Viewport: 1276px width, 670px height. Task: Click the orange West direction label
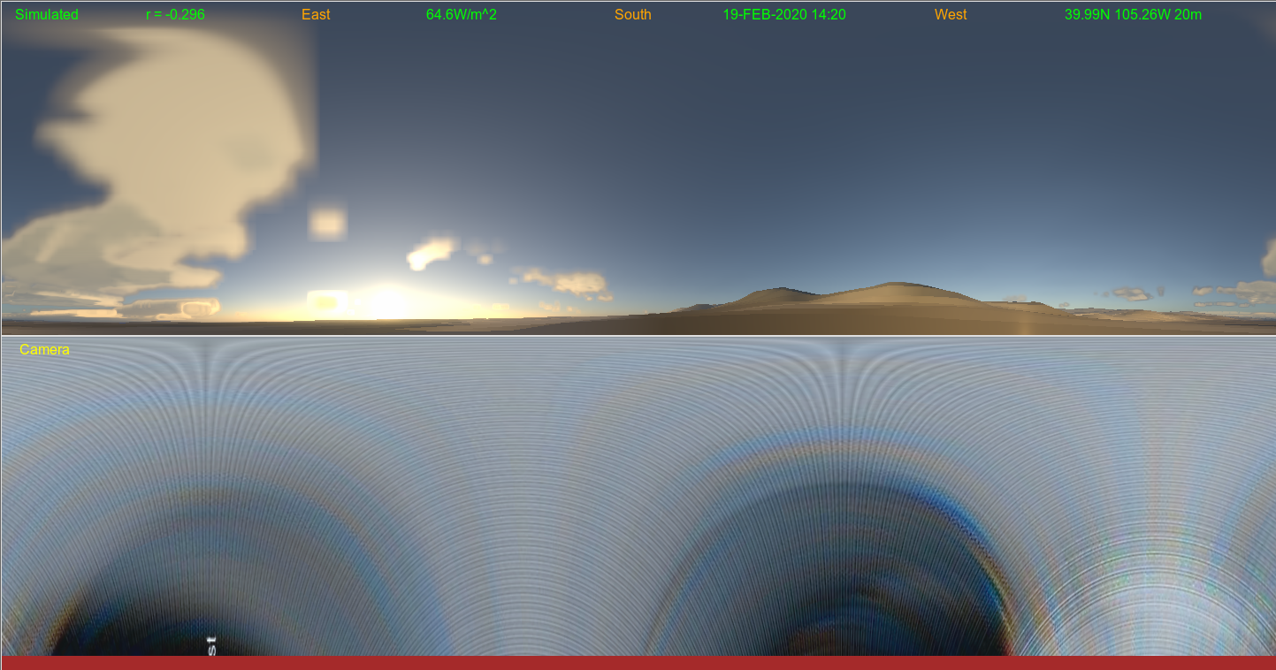(950, 15)
